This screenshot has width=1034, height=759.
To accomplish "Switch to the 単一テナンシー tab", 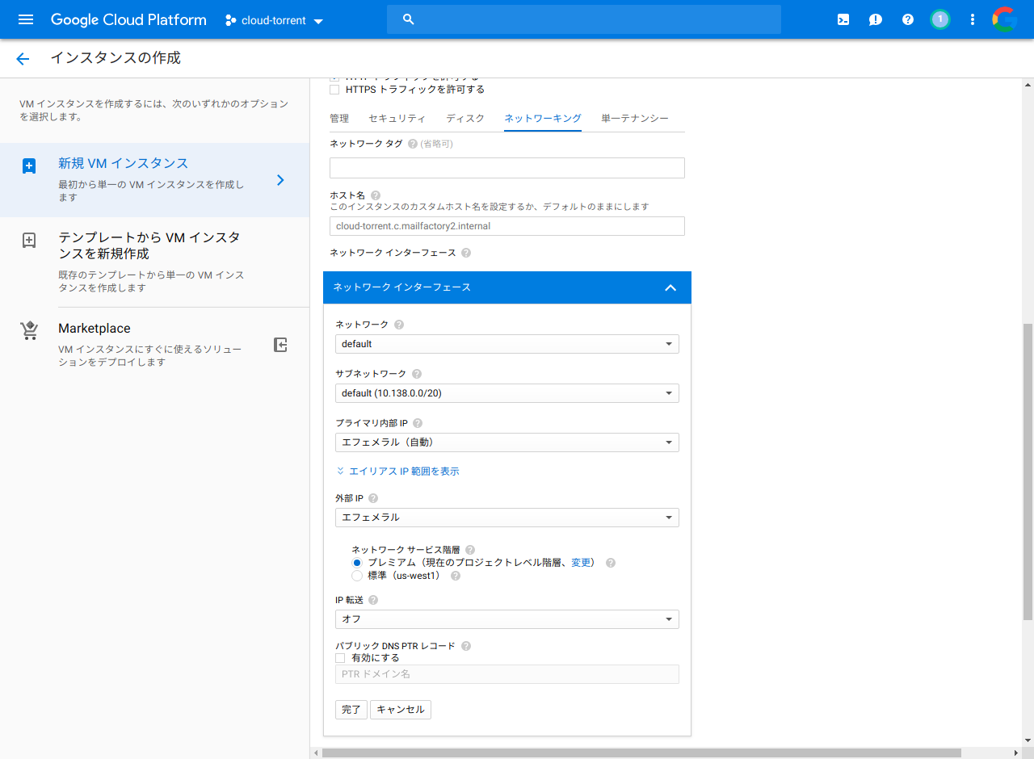I will tap(635, 119).
